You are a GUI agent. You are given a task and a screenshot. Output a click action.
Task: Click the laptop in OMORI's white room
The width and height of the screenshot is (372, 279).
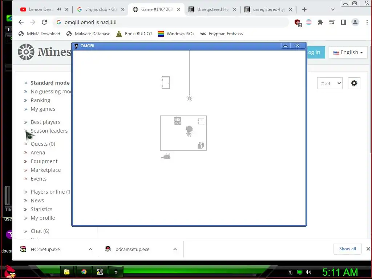coord(177,121)
